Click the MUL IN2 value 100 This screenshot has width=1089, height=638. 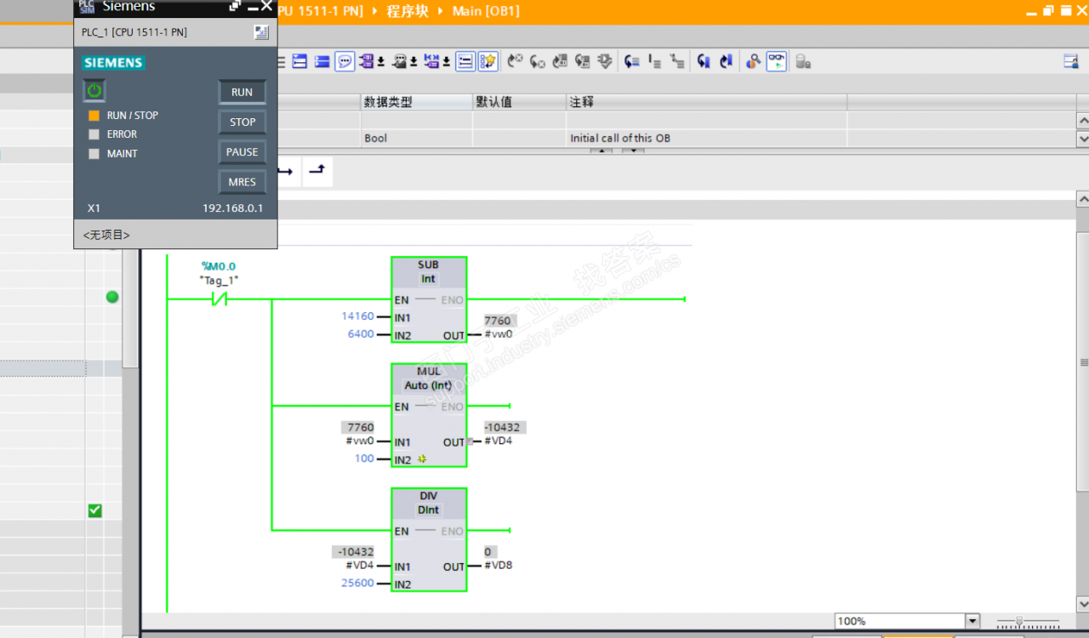(364, 459)
